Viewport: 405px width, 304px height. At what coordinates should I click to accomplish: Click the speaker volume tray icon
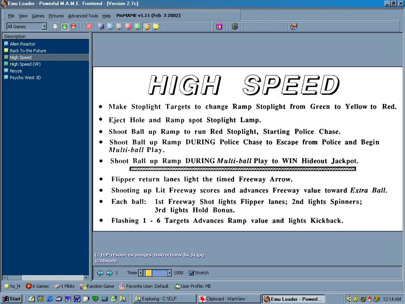[x=348, y=299]
